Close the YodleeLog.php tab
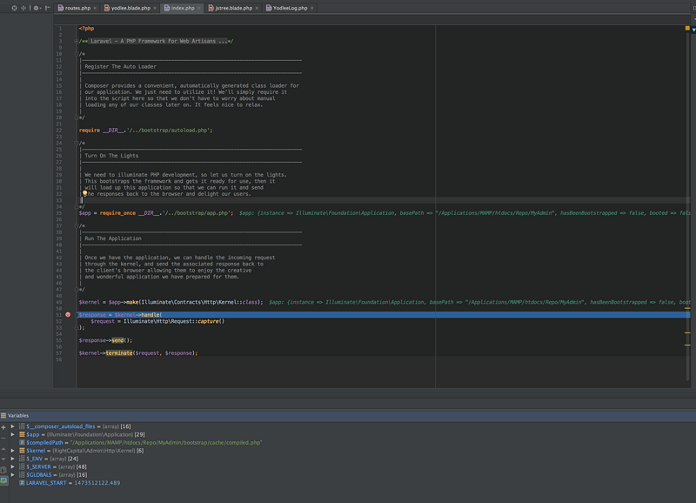Image resolution: width=696 pixels, height=503 pixels. pos(312,8)
